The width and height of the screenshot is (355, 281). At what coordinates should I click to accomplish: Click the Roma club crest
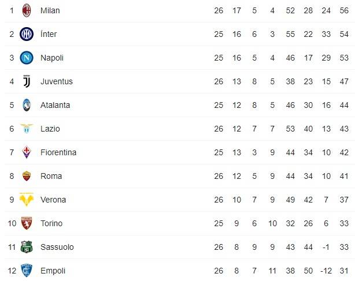point(27,176)
